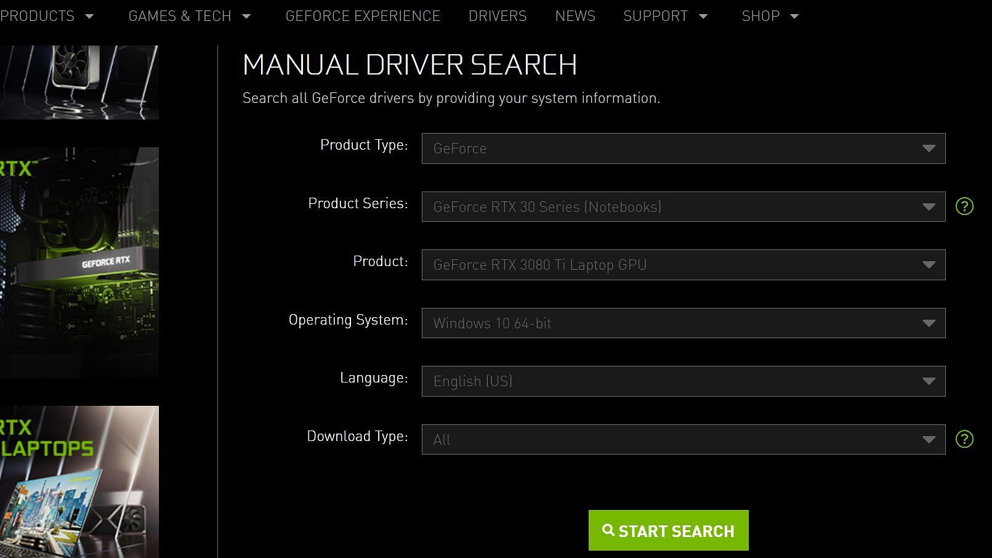Screen dimensions: 992x558
Task: Expand the Language dropdown
Action: point(684,381)
